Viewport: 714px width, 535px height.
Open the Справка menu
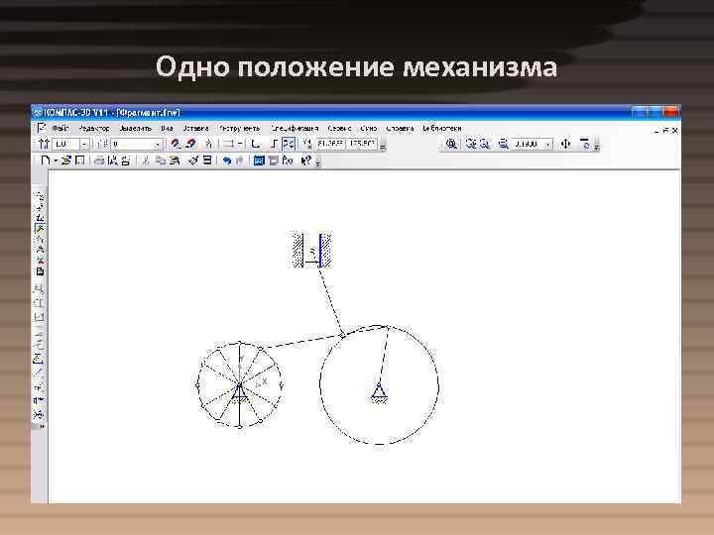click(x=400, y=128)
